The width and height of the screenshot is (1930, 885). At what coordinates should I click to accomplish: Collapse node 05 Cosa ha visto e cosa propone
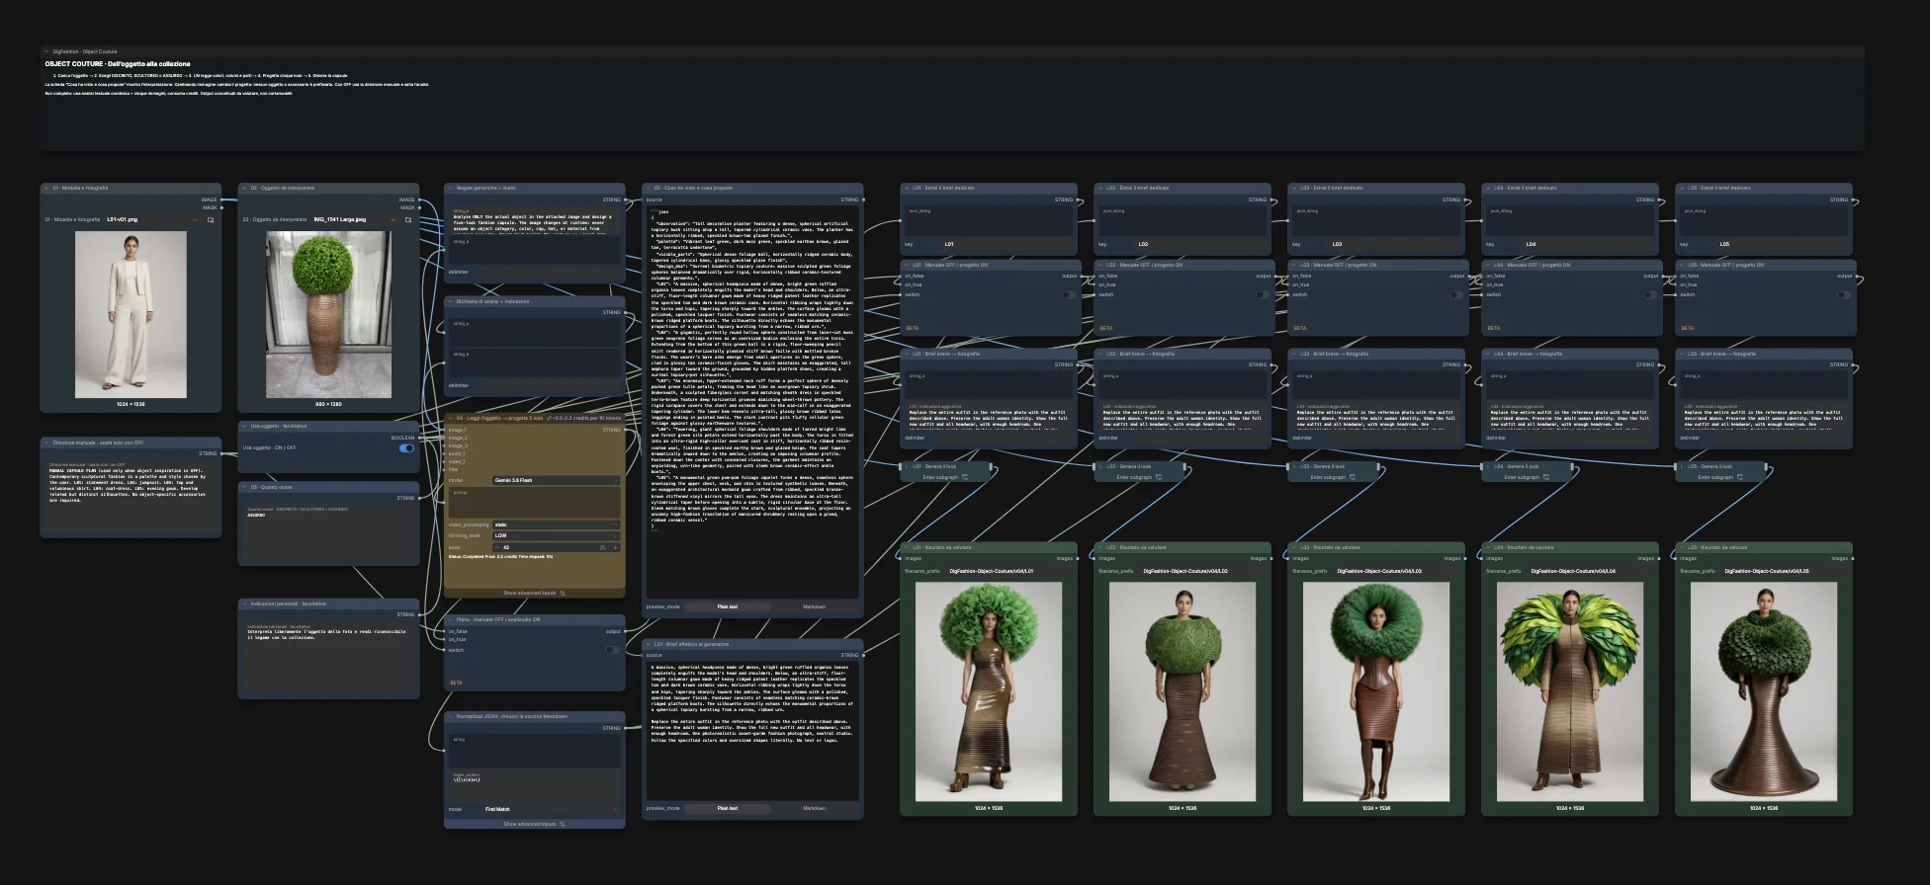[648, 188]
